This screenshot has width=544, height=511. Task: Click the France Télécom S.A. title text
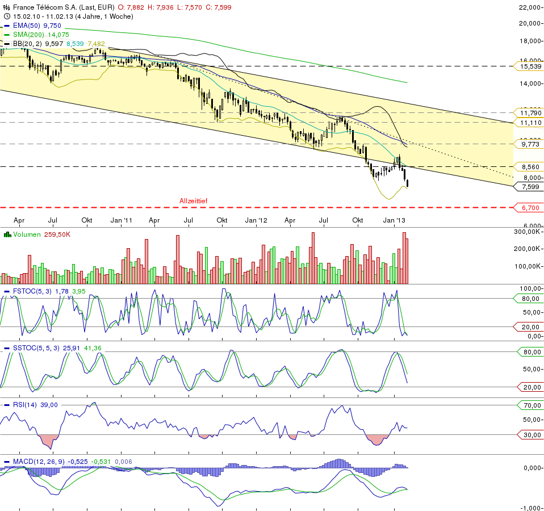pos(64,7)
